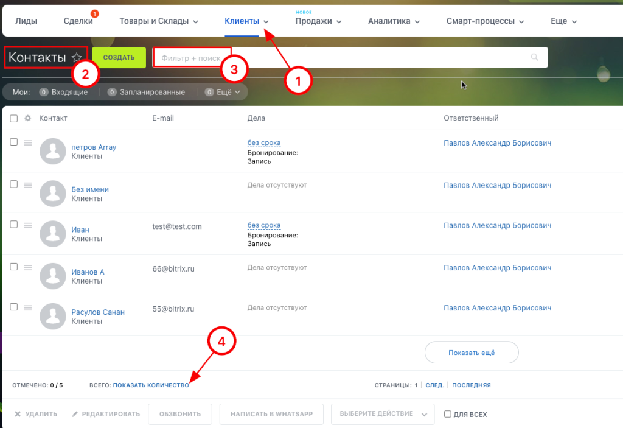The width and height of the screenshot is (623, 428).
Task: Click the avatar of contact Иван
Action: 52,233
